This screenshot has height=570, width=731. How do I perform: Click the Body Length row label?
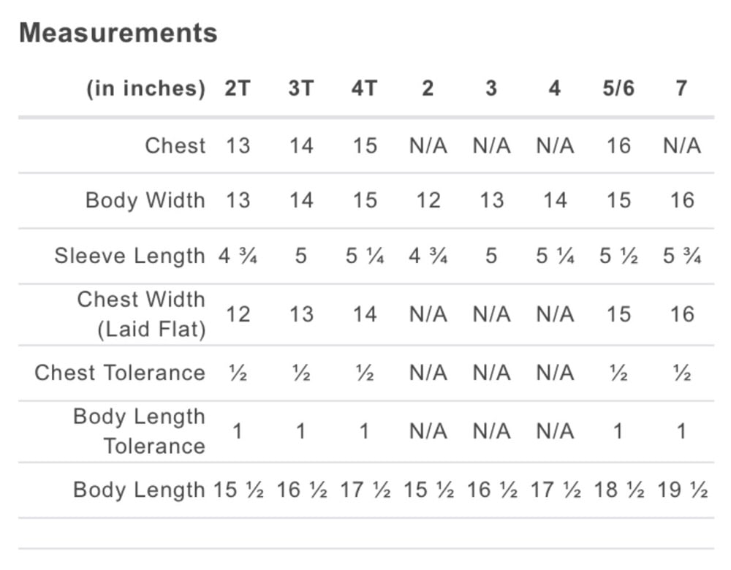tap(140, 490)
